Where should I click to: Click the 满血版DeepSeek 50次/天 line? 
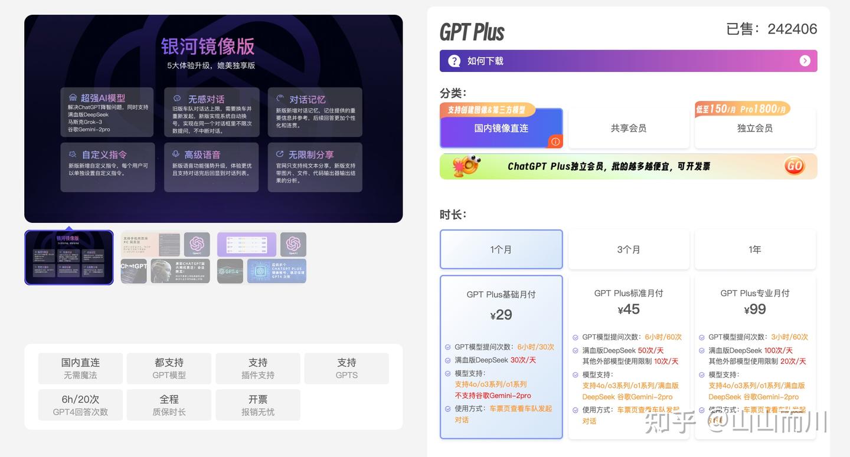point(623,350)
